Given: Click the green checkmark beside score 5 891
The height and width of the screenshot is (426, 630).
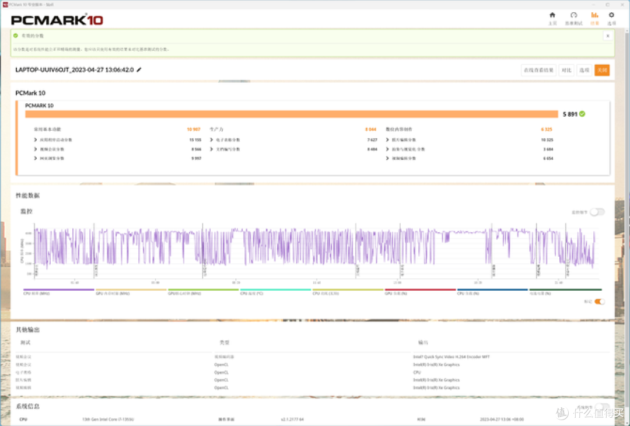Looking at the screenshot, I should [582, 114].
